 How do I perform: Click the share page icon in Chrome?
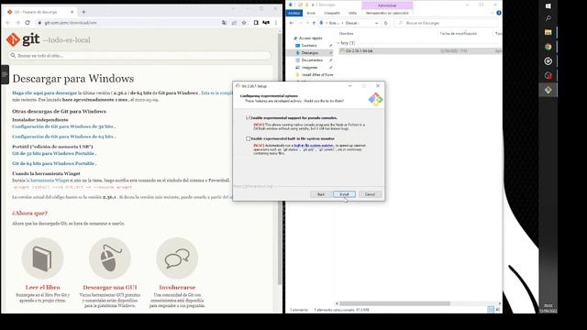[234, 22]
